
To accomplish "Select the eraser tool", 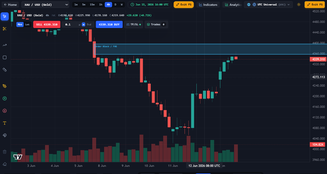I will [4, 164].
